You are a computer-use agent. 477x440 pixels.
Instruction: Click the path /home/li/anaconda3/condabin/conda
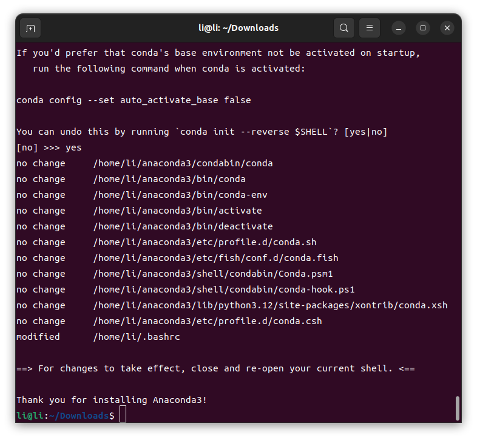183,163
